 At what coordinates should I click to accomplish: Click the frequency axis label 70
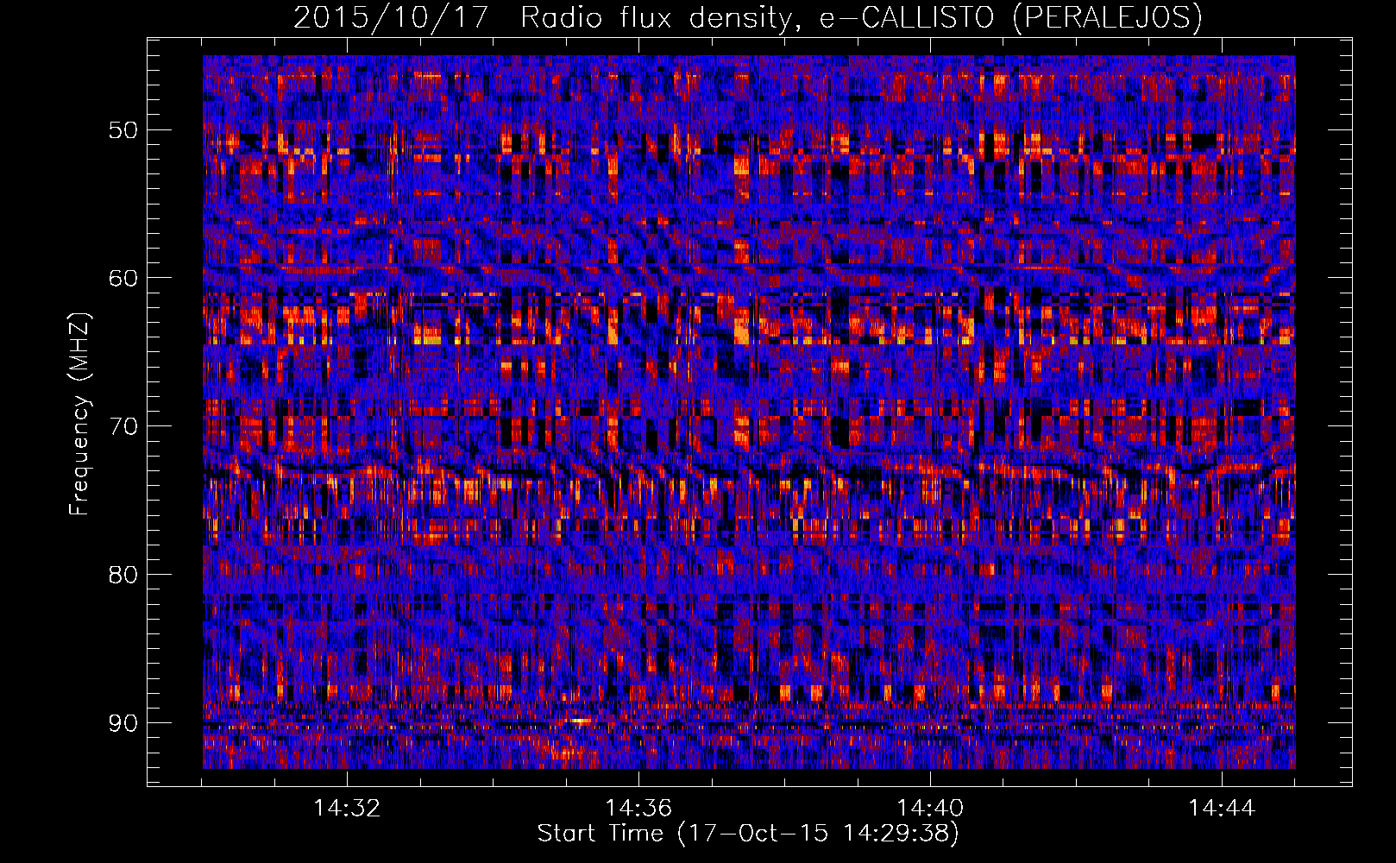pyautogui.click(x=123, y=426)
